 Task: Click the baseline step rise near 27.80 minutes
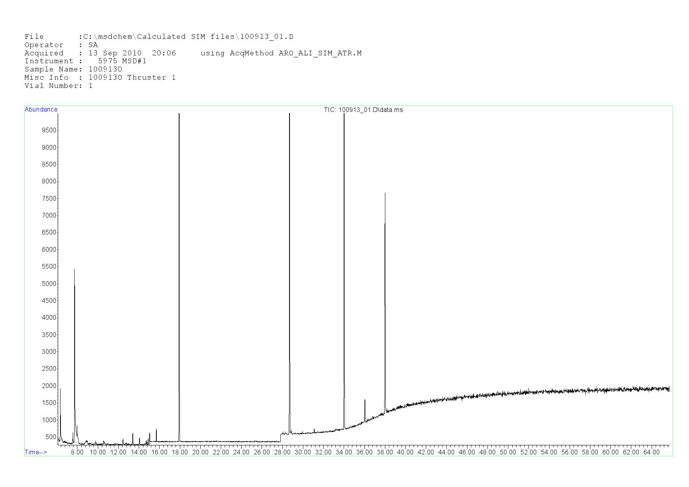(x=281, y=437)
